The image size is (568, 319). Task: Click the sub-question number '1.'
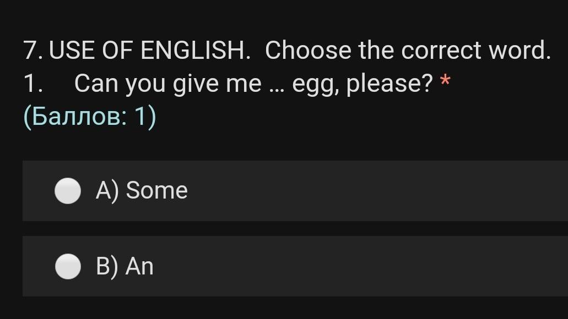click(32, 84)
